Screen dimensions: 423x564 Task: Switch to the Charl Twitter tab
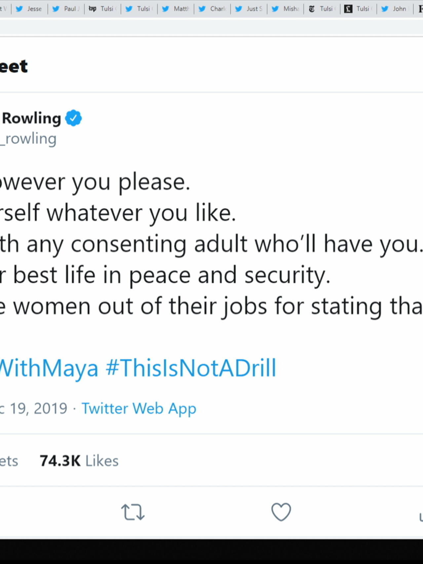coord(212,9)
